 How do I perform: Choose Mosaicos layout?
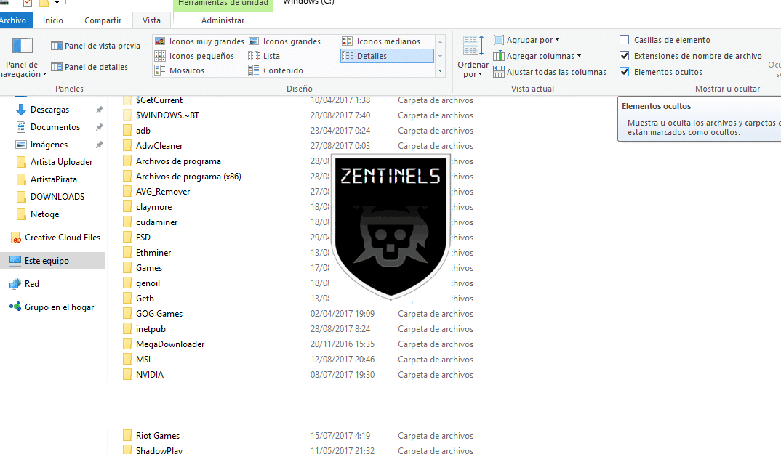(180, 70)
